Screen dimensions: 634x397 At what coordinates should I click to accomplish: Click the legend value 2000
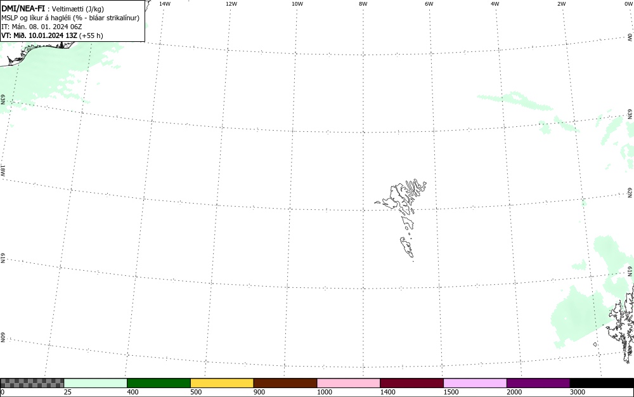coord(514,392)
